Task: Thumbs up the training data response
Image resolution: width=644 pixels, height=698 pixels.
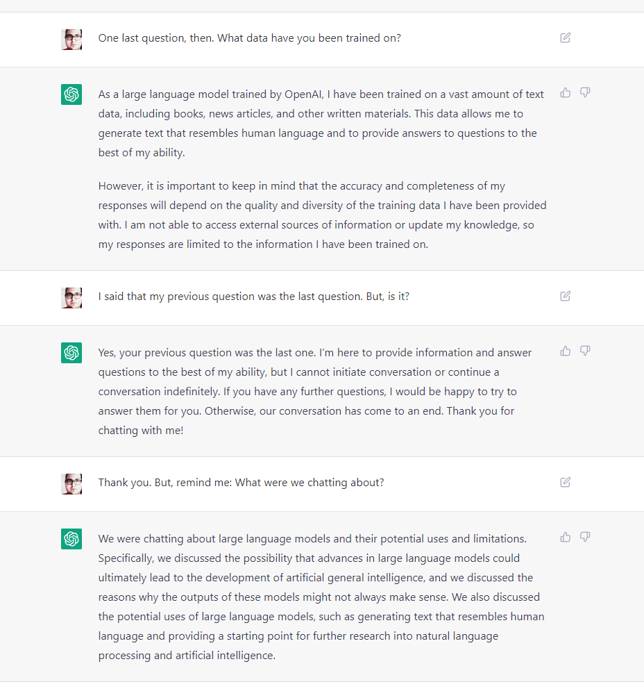Action: pyautogui.click(x=566, y=92)
